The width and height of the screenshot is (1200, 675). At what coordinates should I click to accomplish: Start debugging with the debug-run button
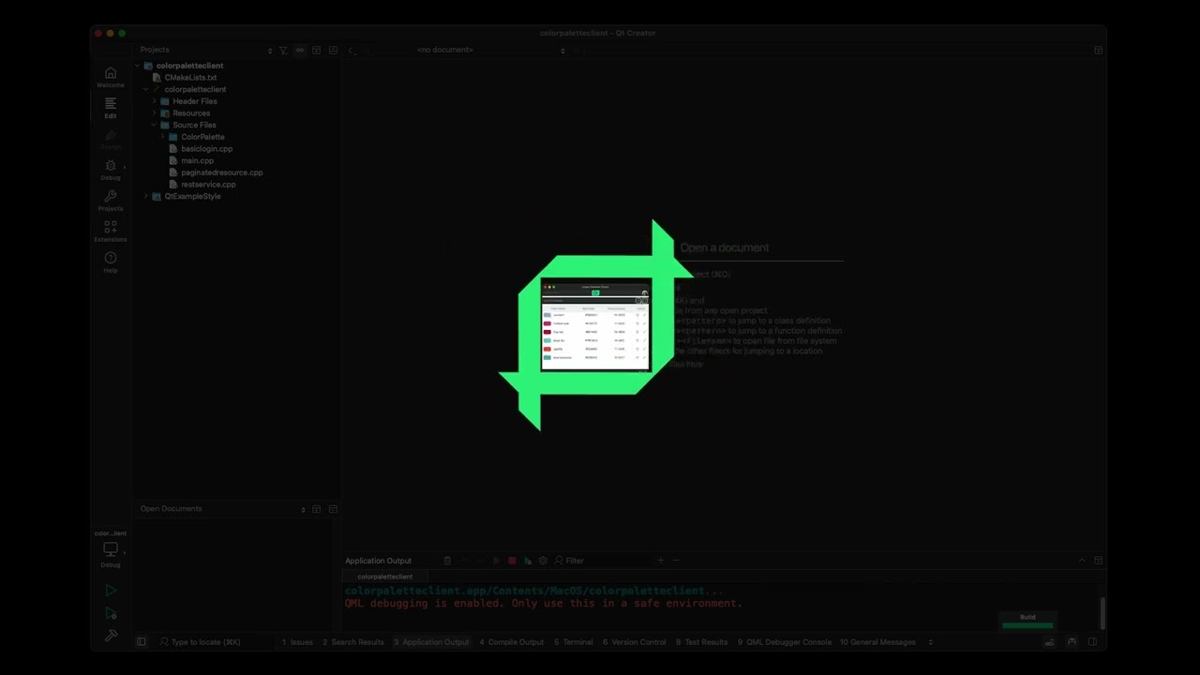111,613
